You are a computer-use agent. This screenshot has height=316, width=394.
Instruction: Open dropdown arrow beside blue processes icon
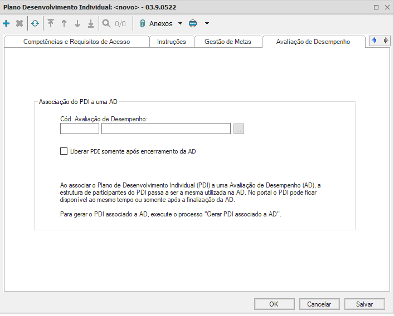[207, 24]
